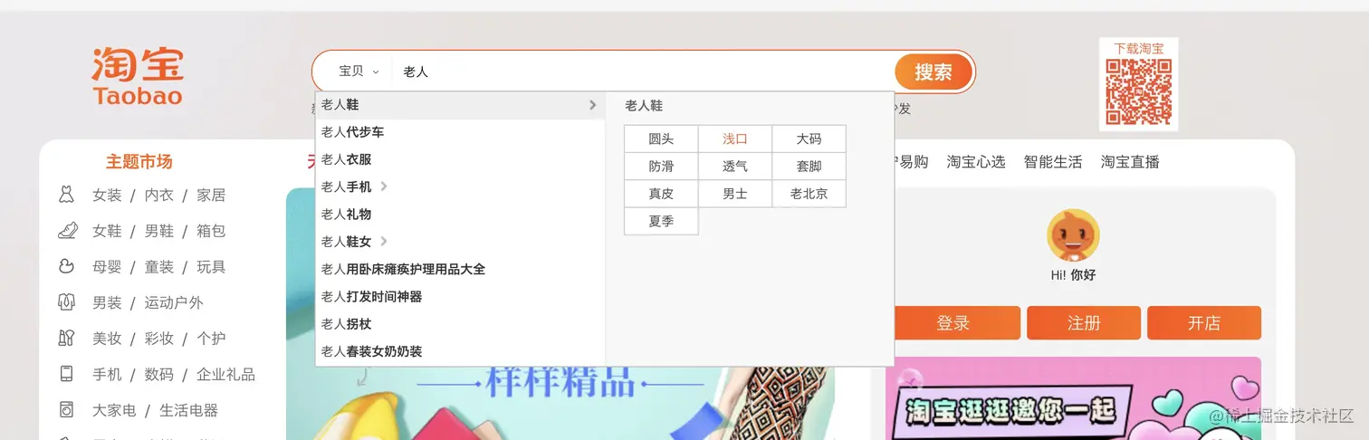Click the 母婴 duck category icon
This screenshot has width=1369, height=440.
click(x=66, y=266)
